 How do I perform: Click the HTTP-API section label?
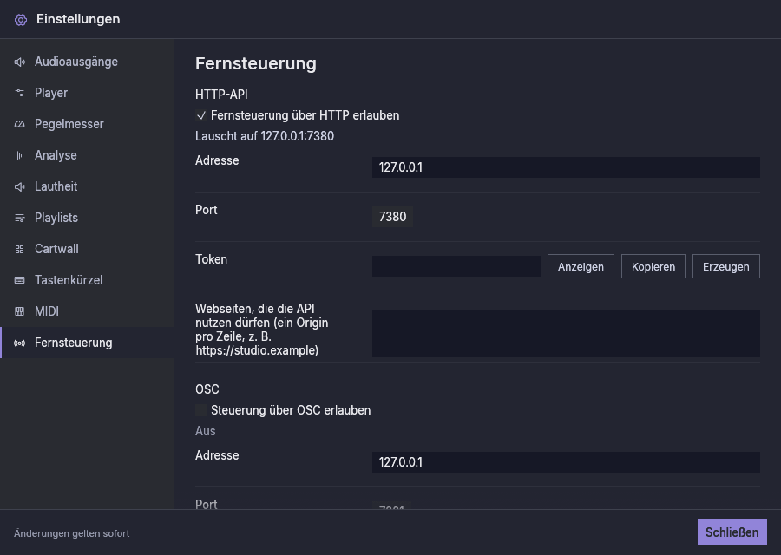coord(221,95)
